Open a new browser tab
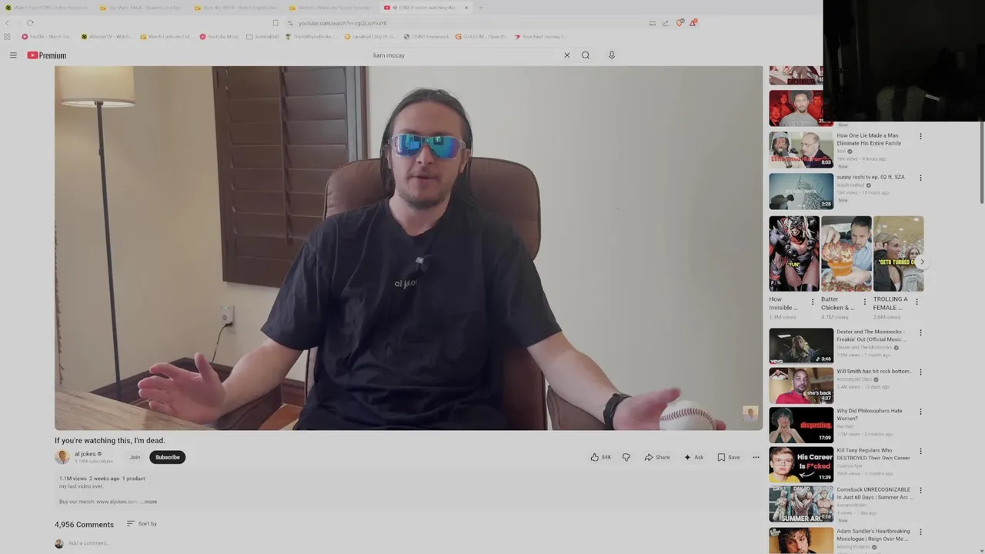985x554 pixels. coord(480,8)
